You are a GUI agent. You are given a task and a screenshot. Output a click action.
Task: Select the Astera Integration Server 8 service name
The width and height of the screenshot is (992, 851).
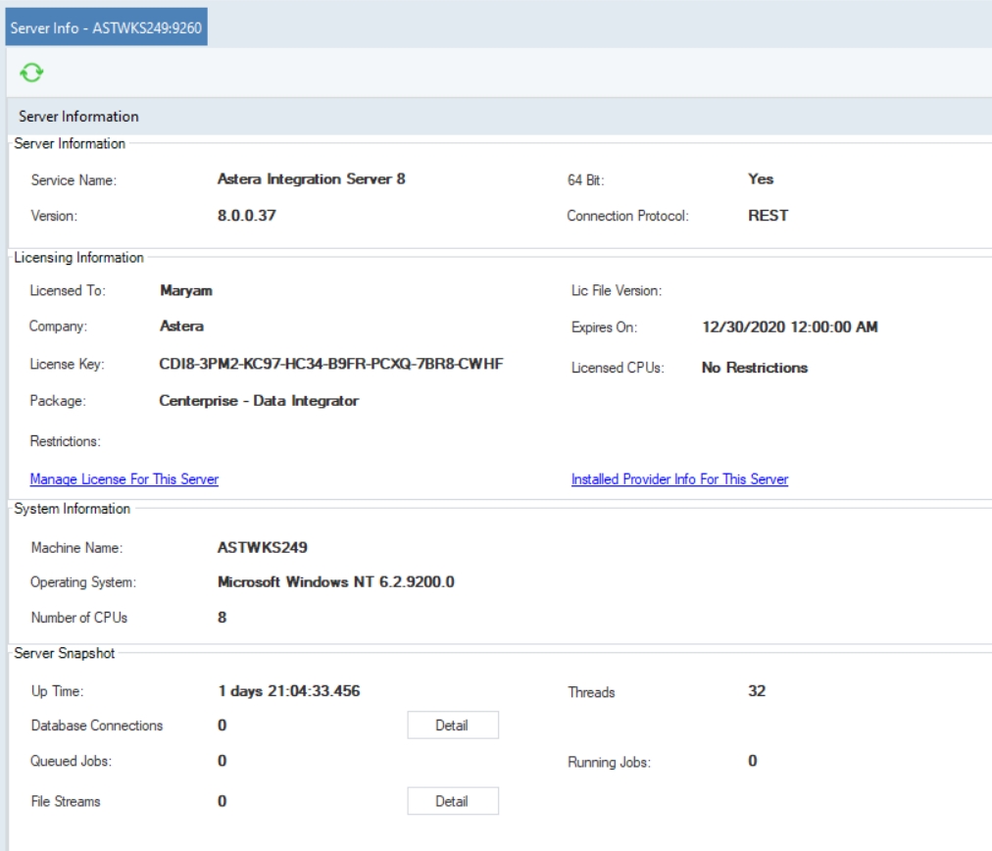pyautogui.click(x=311, y=179)
